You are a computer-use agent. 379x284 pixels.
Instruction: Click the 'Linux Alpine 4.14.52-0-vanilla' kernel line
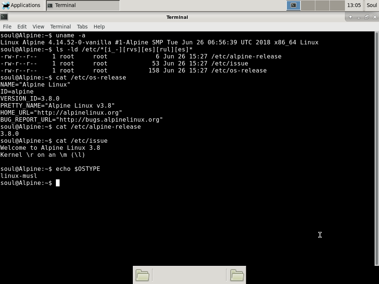pyautogui.click(x=159, y=42)
